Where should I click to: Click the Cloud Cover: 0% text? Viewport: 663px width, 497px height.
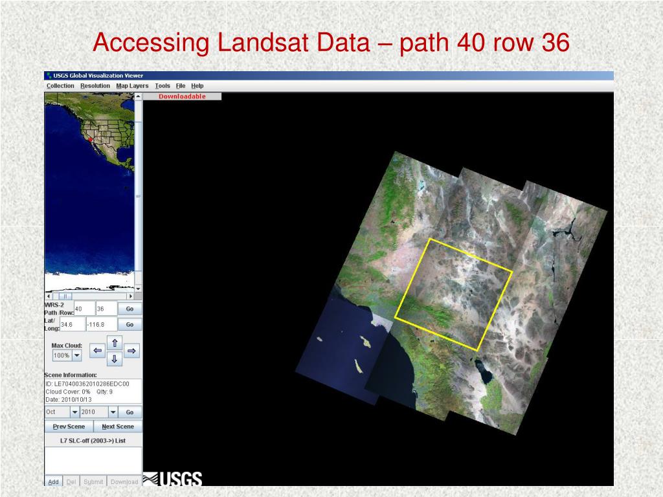[68, 392]
